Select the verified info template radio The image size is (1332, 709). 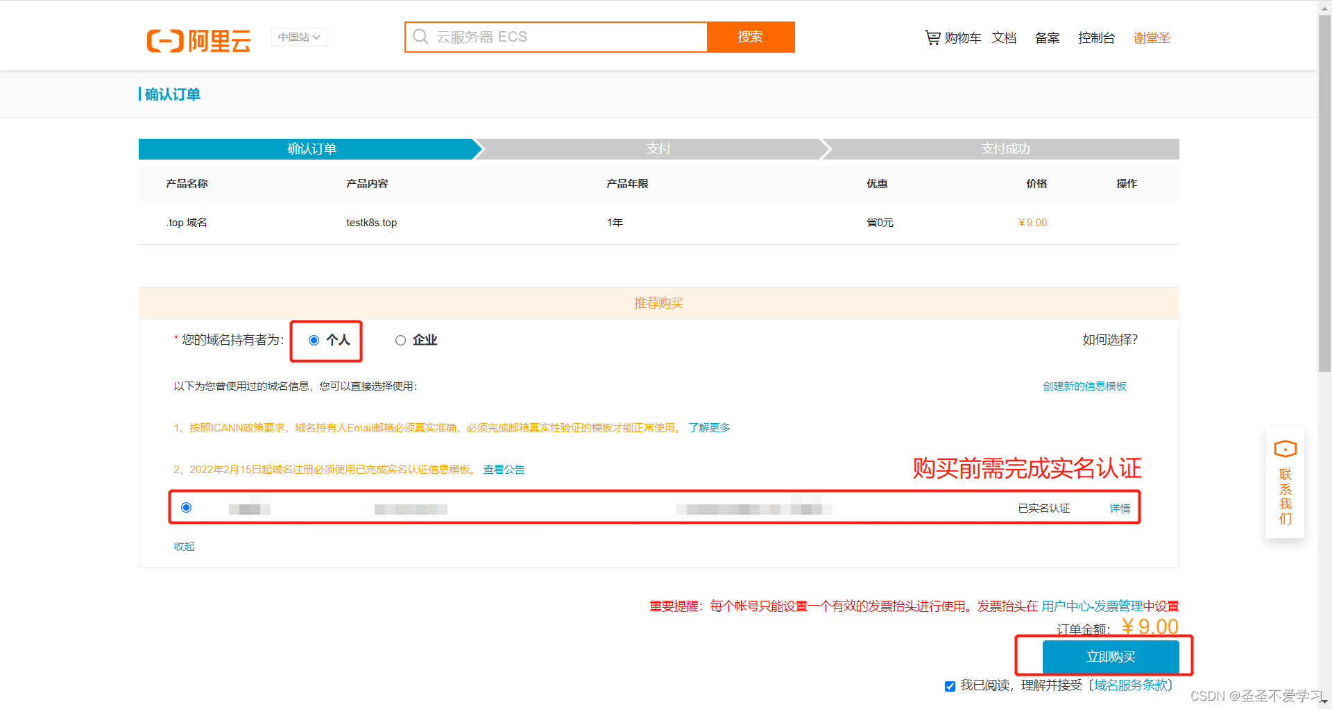pyautogui.click(x=186, y=508)
